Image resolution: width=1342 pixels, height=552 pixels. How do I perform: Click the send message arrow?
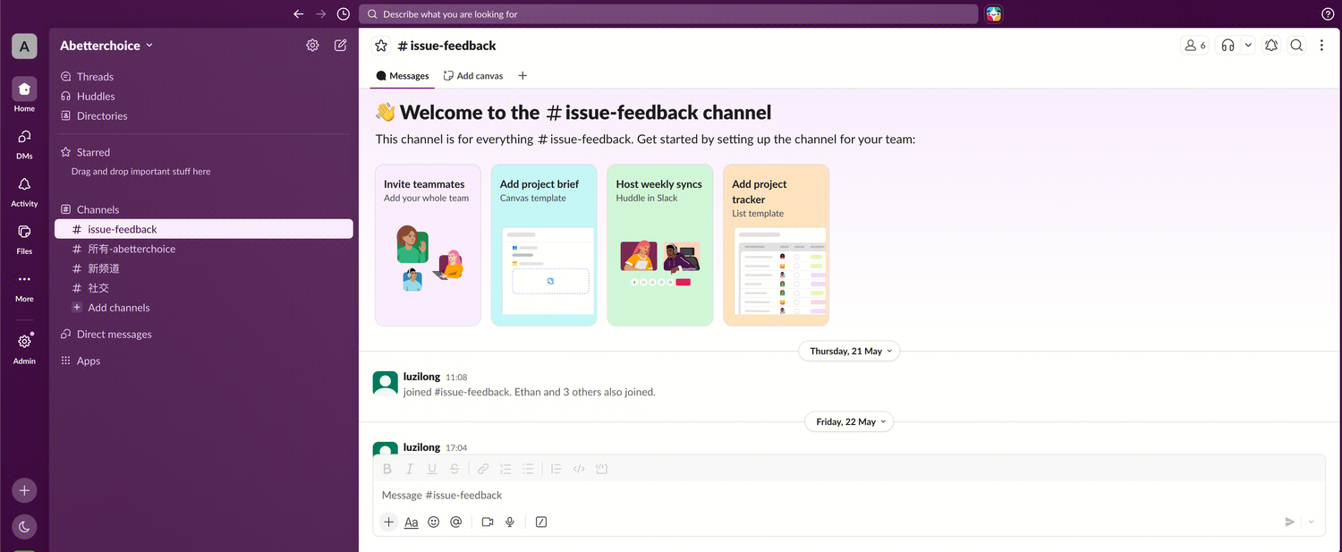(1290, 522)
